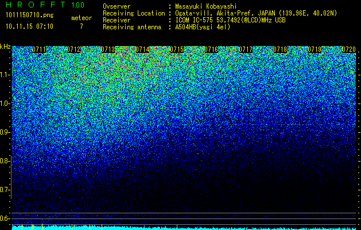Viewport: 361px width, 230px height.
Task: Click the 0713 time marker
Action: pos(108,49)
